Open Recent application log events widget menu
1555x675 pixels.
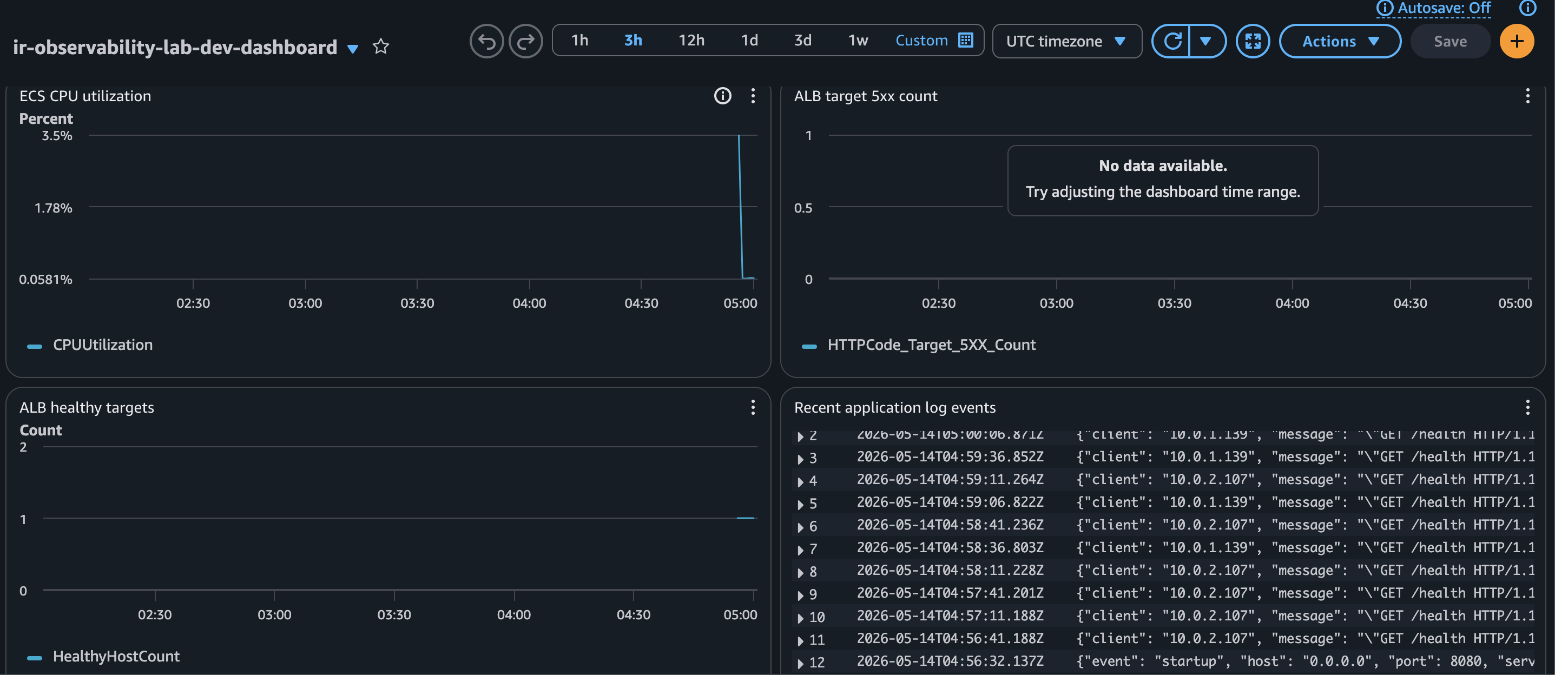pyautogui.click(x=1527, y=407)
